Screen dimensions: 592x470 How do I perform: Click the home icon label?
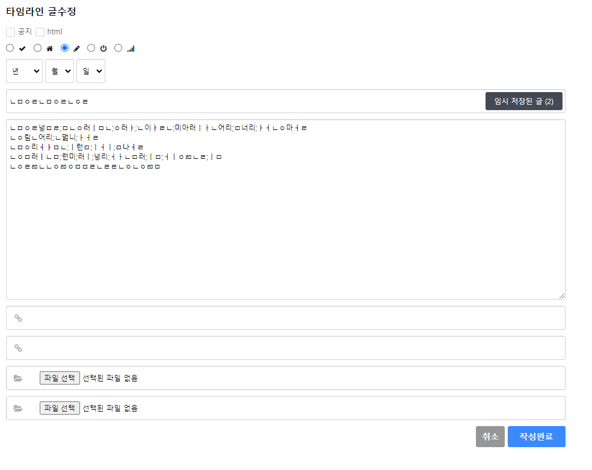[x=50, y=48]
